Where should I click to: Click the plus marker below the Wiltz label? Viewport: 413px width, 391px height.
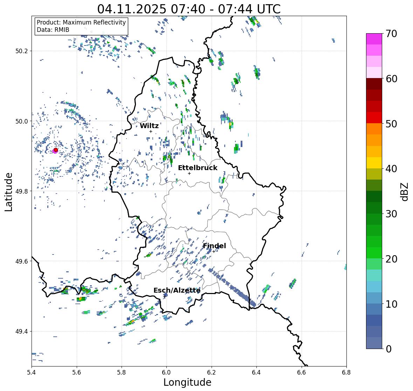pyautogui.click(x=151, y=131)
